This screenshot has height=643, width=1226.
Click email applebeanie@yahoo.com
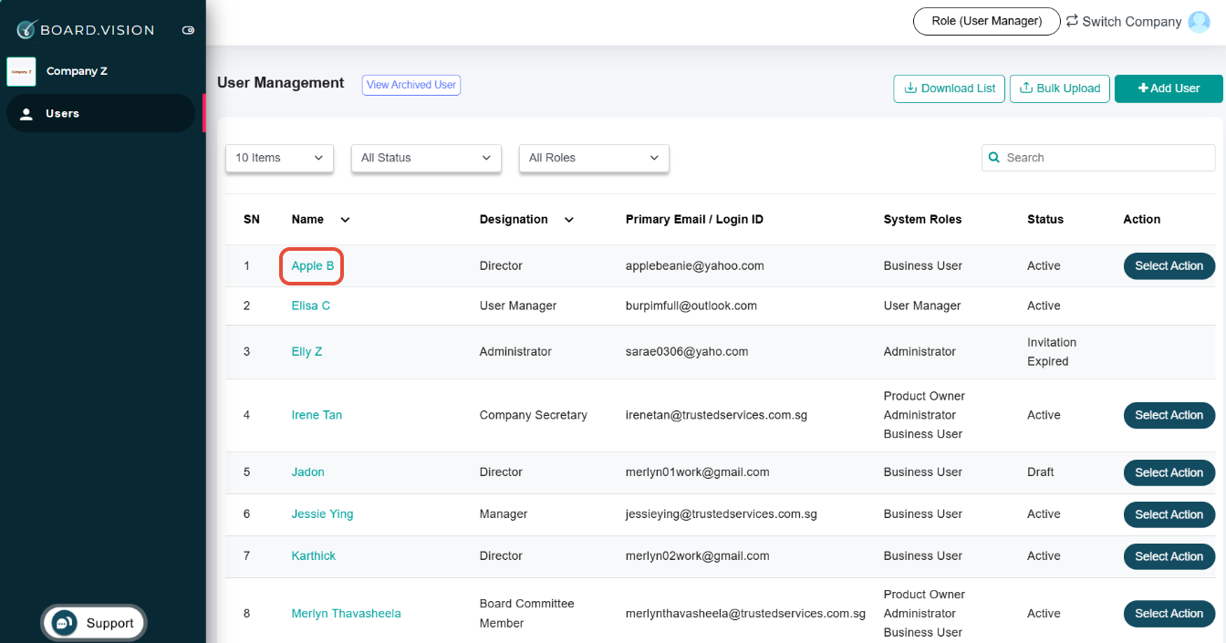(x=694, y=265)
